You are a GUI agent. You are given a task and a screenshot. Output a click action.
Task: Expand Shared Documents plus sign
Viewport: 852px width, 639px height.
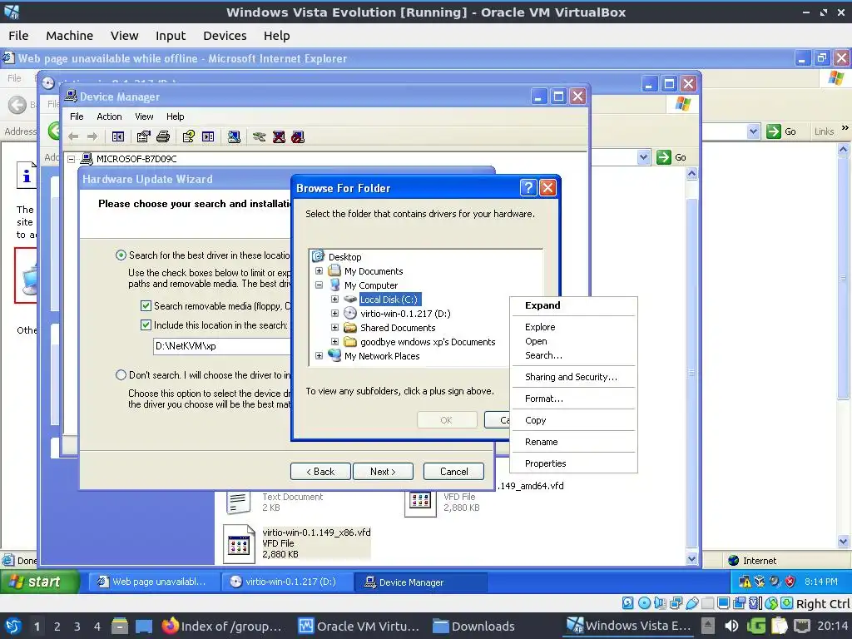334,327
